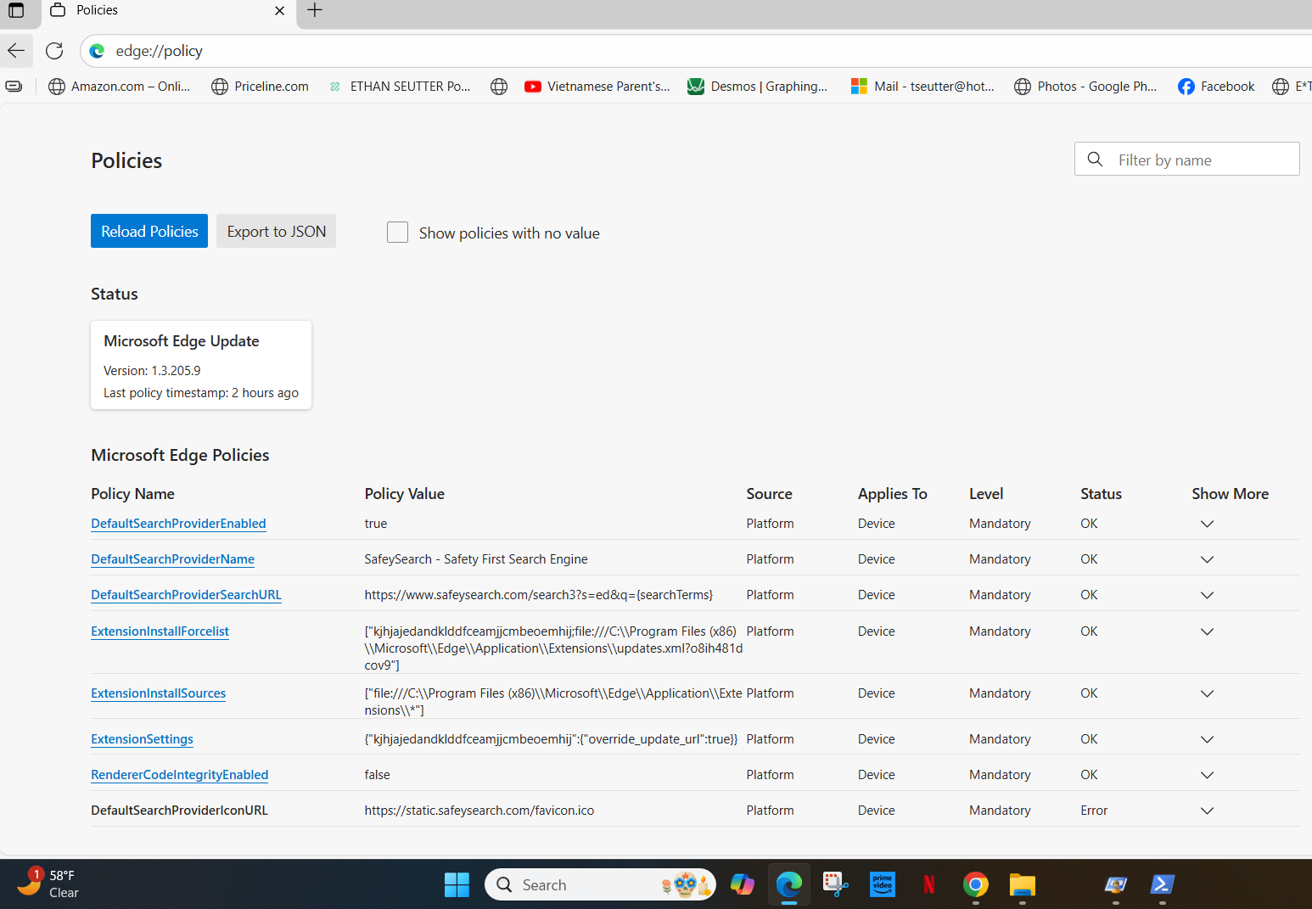Open the Facebook bookmark
This screenshot has width=1312, height=909.
pos(1216,87)
